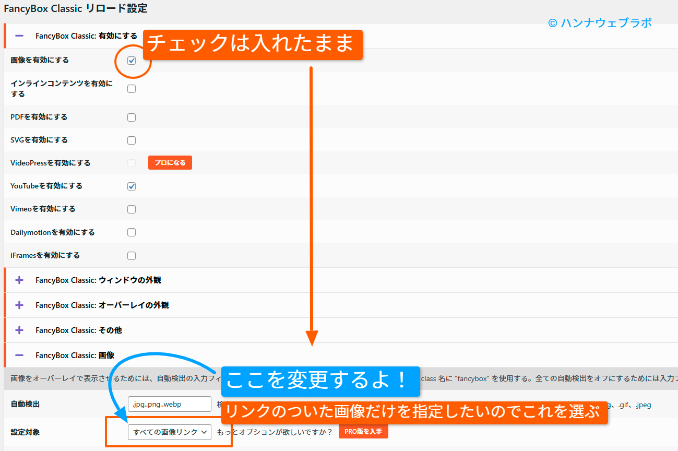Screen dimensions: 678x451
Task: Click the VideoPressを有効にする checkbox
Action: (131, 162)
